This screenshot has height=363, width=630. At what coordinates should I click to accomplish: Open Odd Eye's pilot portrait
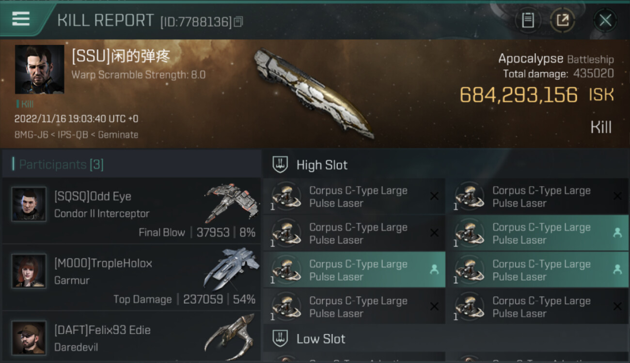pyautogui.click(x=29, y=204)
